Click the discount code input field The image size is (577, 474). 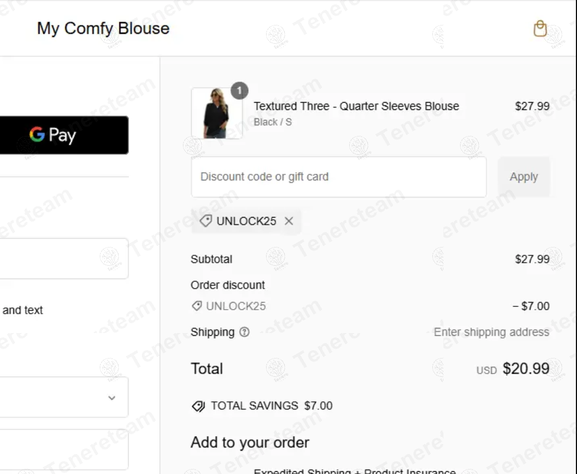click(339, 177)
